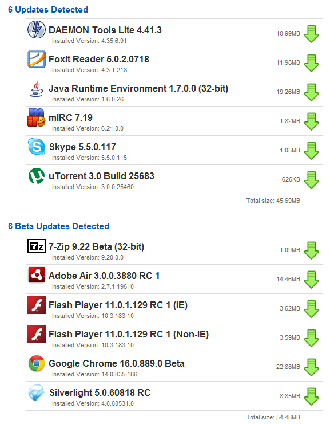Click the Flash Player (IE) red icon
This screenshot has height=424, width=330.
pos(37,305)
